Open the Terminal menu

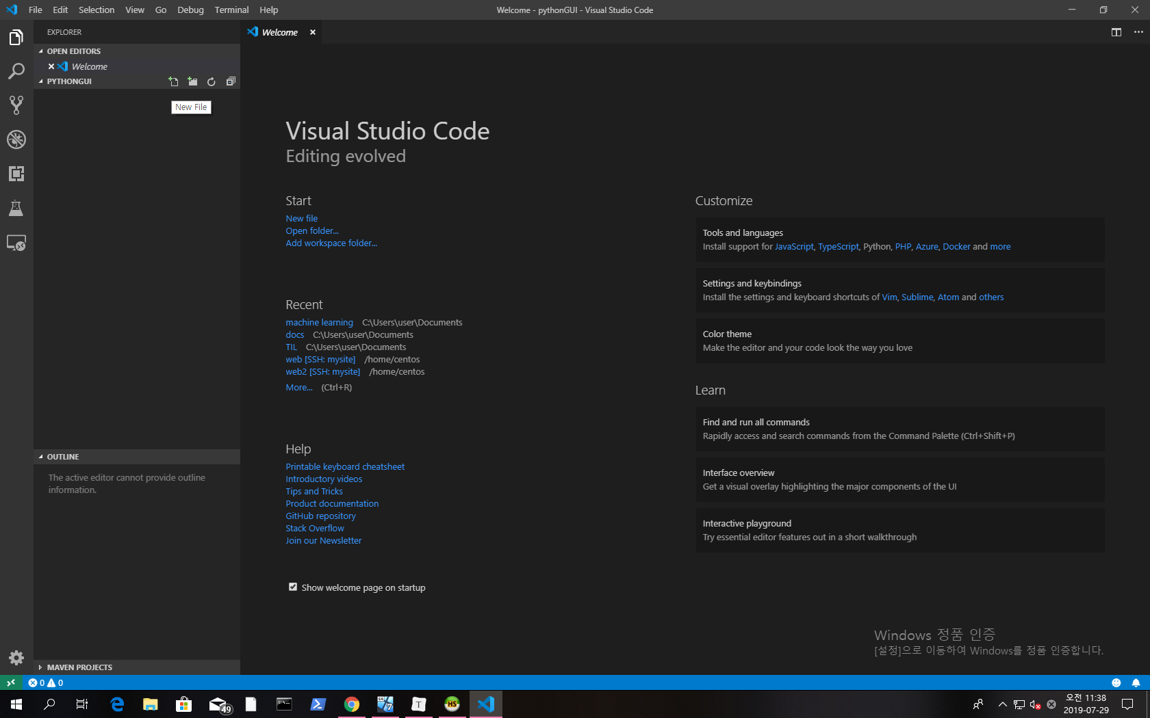tap(231, 10)
